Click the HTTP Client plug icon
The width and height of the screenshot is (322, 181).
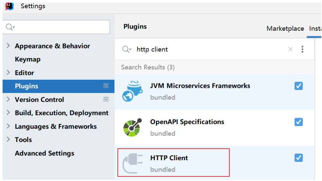point(132,163)
